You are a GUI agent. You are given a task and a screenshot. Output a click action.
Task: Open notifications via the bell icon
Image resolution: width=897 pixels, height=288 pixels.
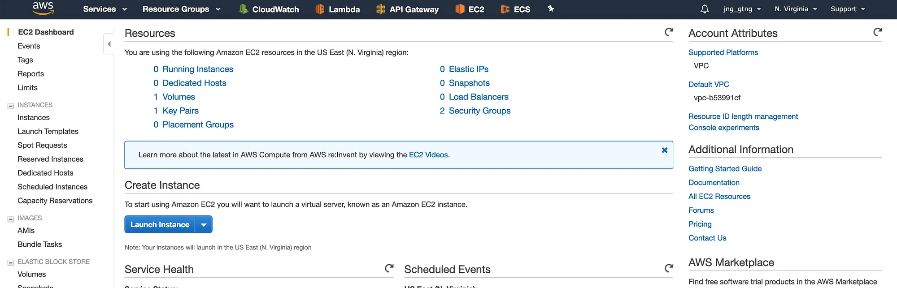704,9
